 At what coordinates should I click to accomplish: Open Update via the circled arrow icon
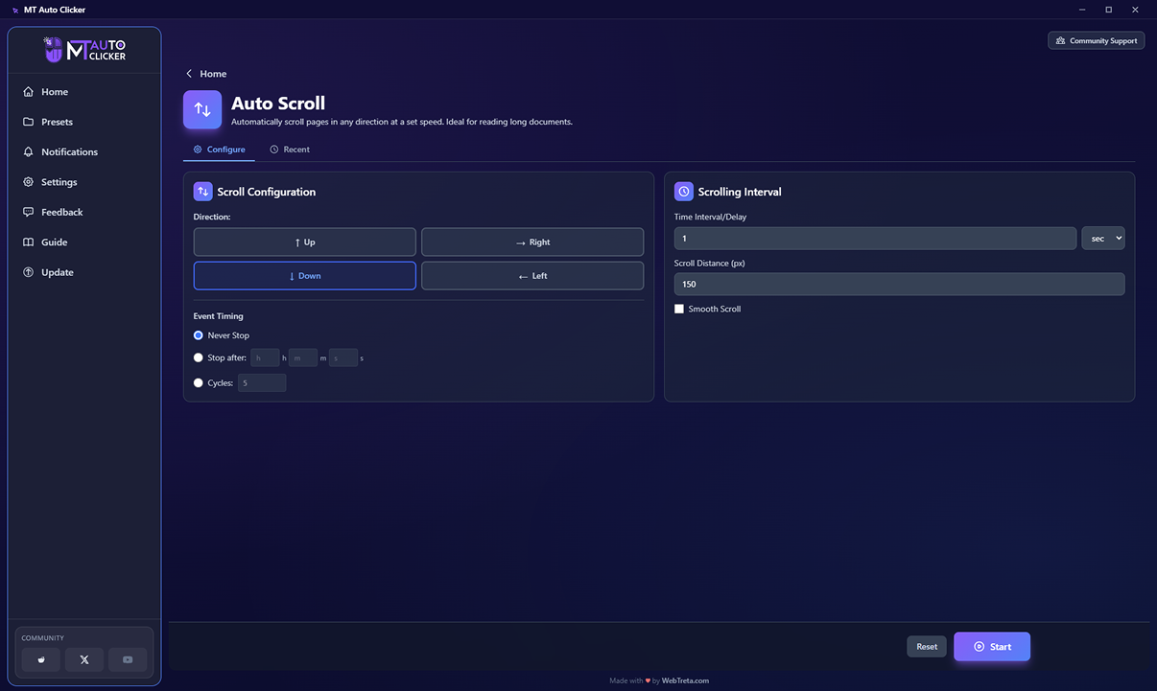(x=29, y=272)
